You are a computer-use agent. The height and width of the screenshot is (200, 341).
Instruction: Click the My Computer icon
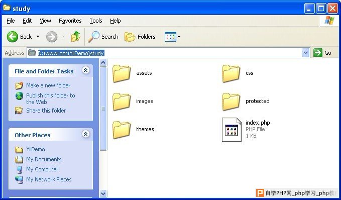(x=19, y=169)
